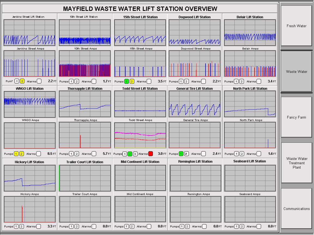314x235 pixels.
Task: Open the Communications screen
Action: pos(297,209)
